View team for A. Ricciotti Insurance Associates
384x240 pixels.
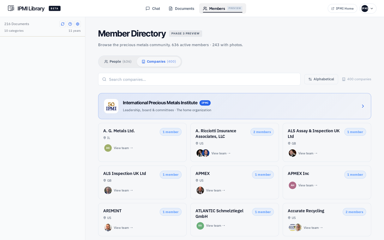tap(221, 153)
